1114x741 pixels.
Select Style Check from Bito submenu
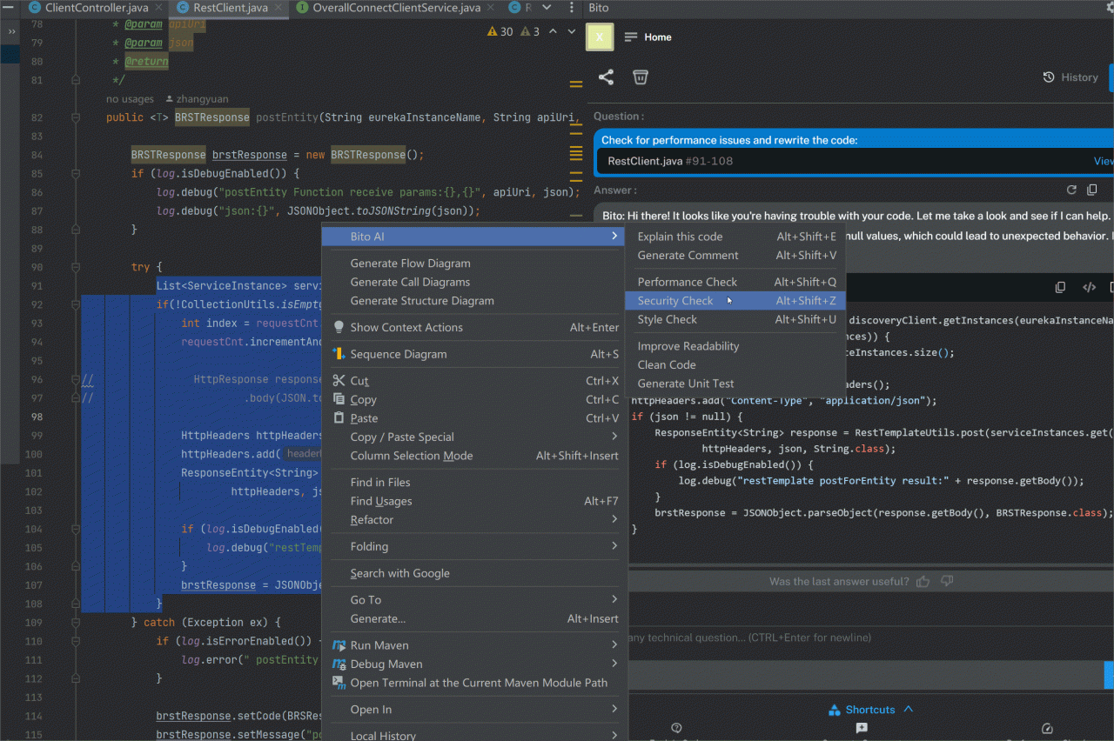pos(736,320)
